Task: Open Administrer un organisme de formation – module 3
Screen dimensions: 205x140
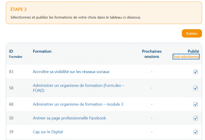Action: pyautogui.click(x=78, y=104)
